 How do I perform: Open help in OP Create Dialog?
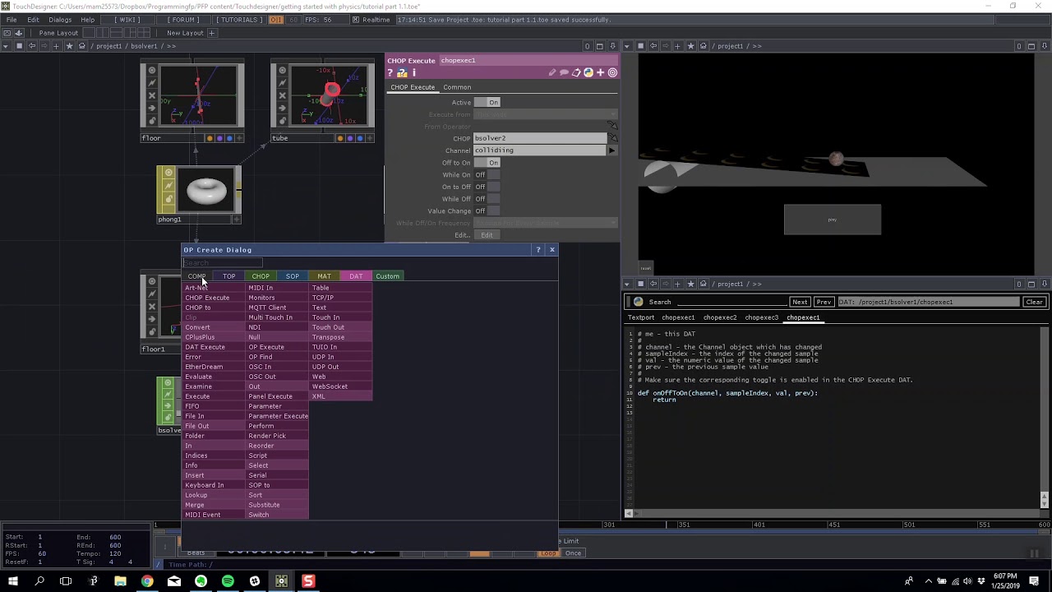click(x=538, y=250)
